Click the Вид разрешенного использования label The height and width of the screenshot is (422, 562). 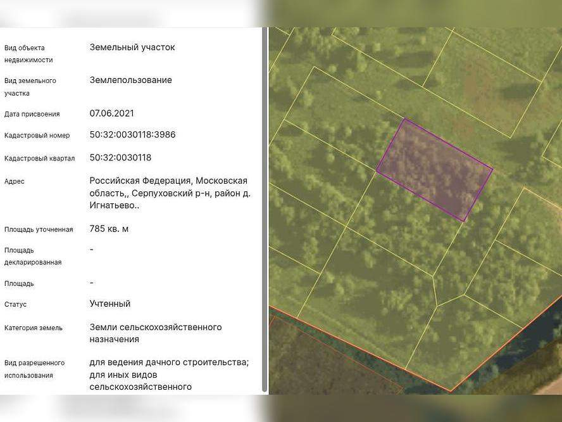click(35, 369)
